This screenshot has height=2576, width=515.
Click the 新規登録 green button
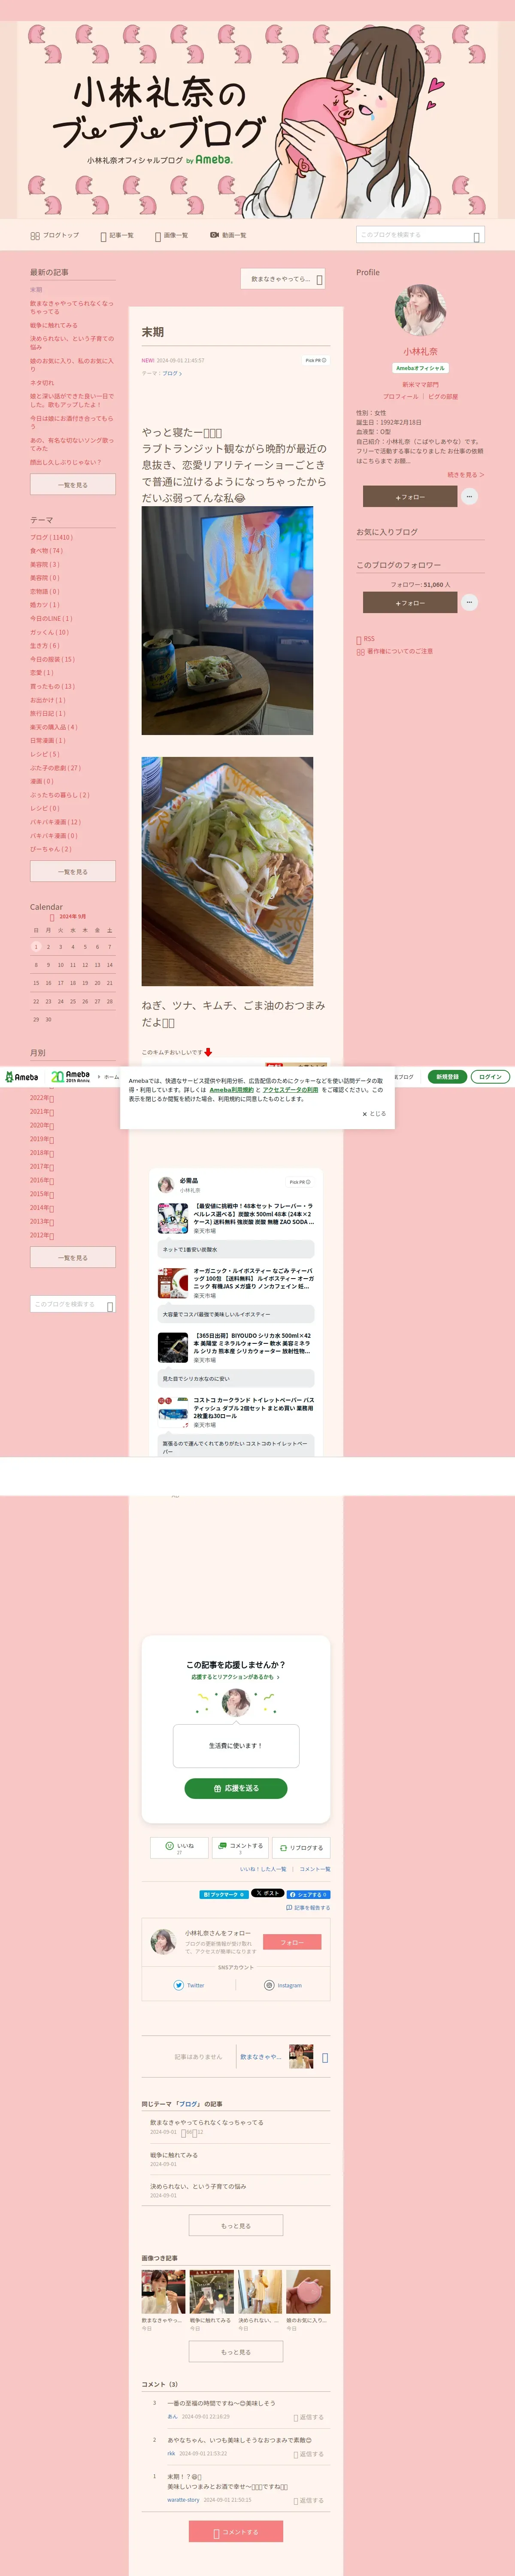coord(447,1077)
